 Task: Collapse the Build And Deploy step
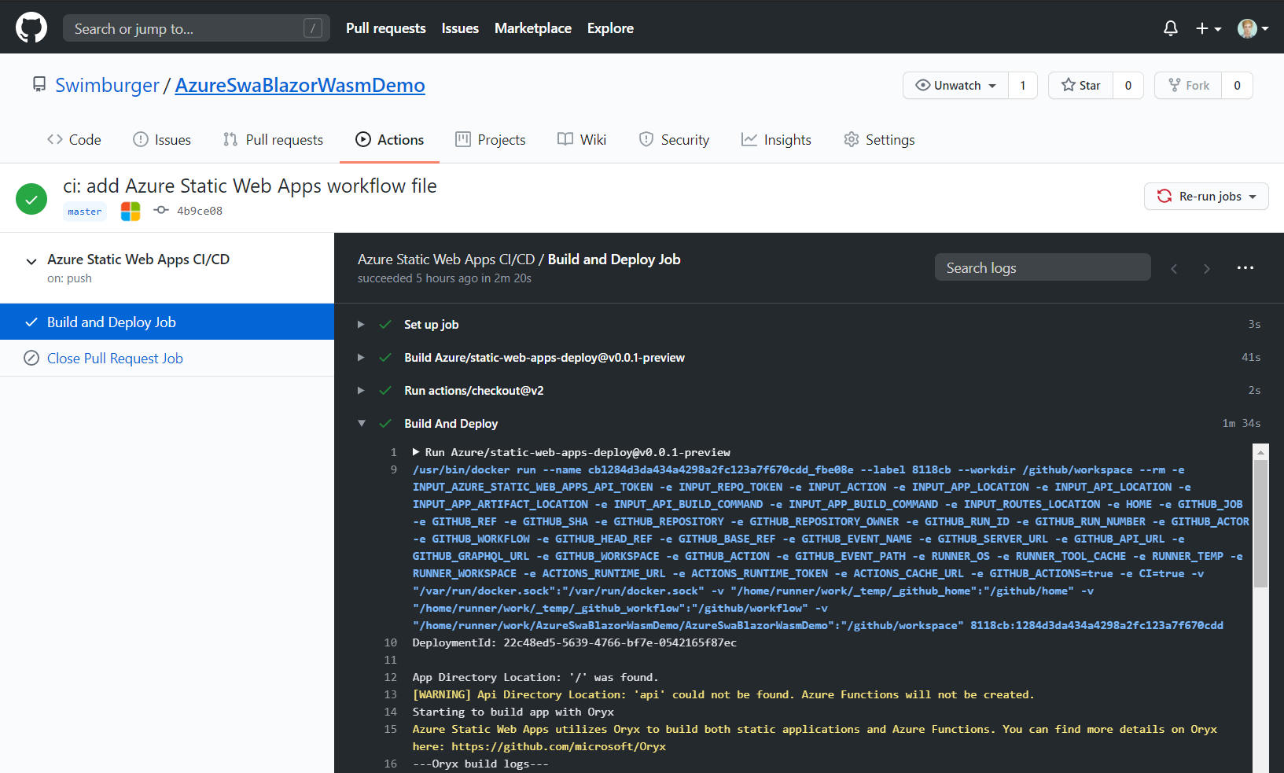tap(362, 423)
